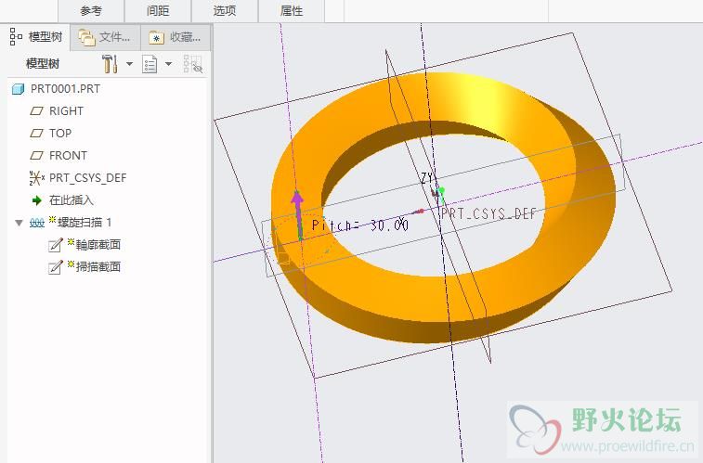703x463 pixels.
Task: Click the helical sweep spring icon
Action: (x=37, y=223)
